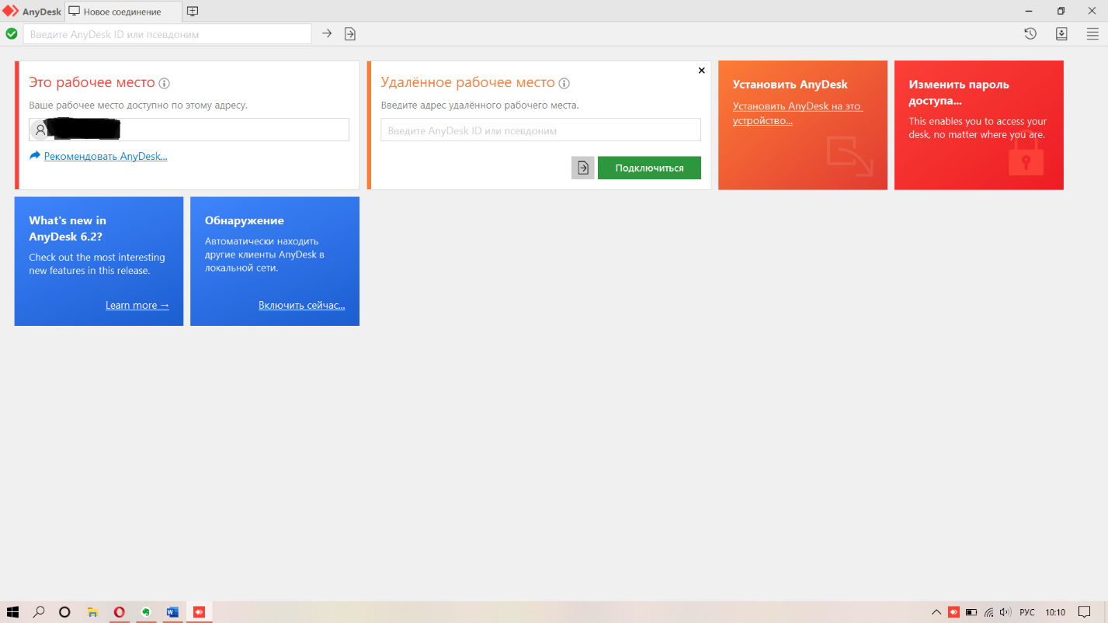Switch to the Новое соединение tab

pos(122,12)
